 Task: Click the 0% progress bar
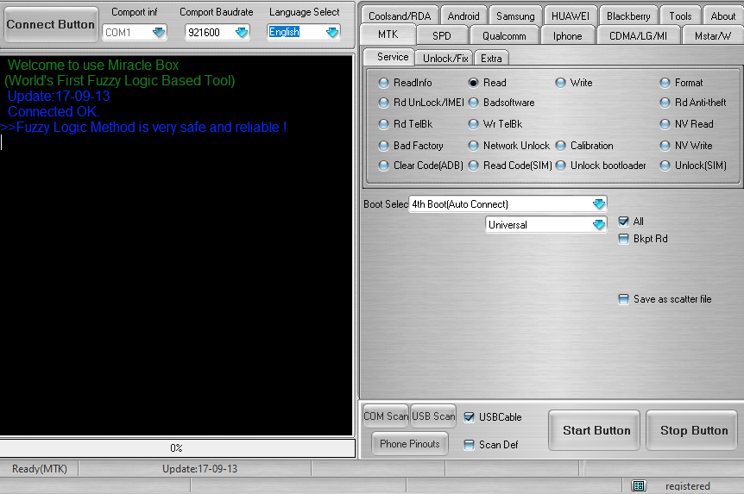[x=177, y=448]
